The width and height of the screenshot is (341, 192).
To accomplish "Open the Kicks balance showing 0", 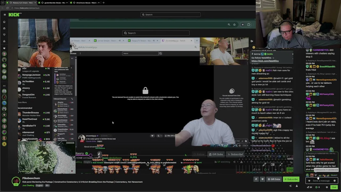I will (x=318, y=187).
